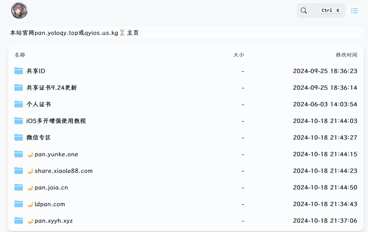
Task: Open the 共享ID folder name
Action: (x=36, y=71)
